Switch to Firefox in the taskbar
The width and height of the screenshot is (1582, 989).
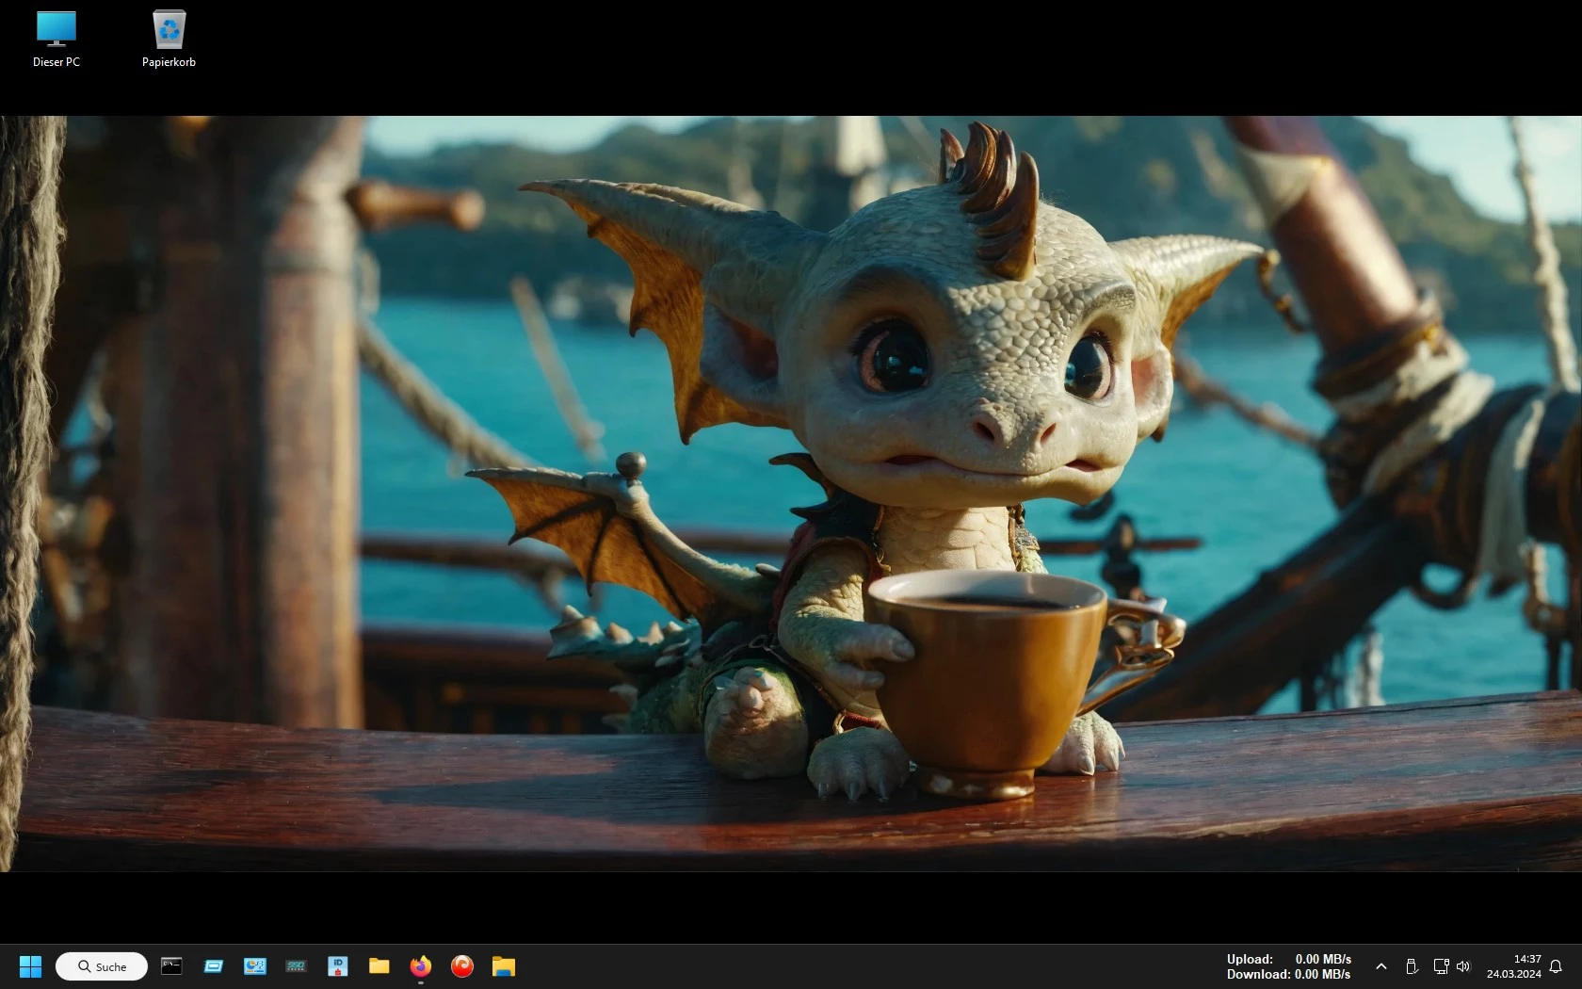[421, 965]
